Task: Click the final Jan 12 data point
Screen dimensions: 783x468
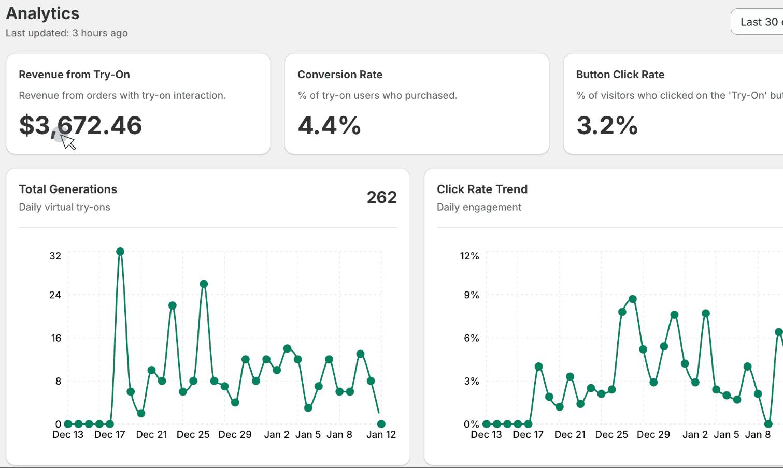Action: pos(381,423)
